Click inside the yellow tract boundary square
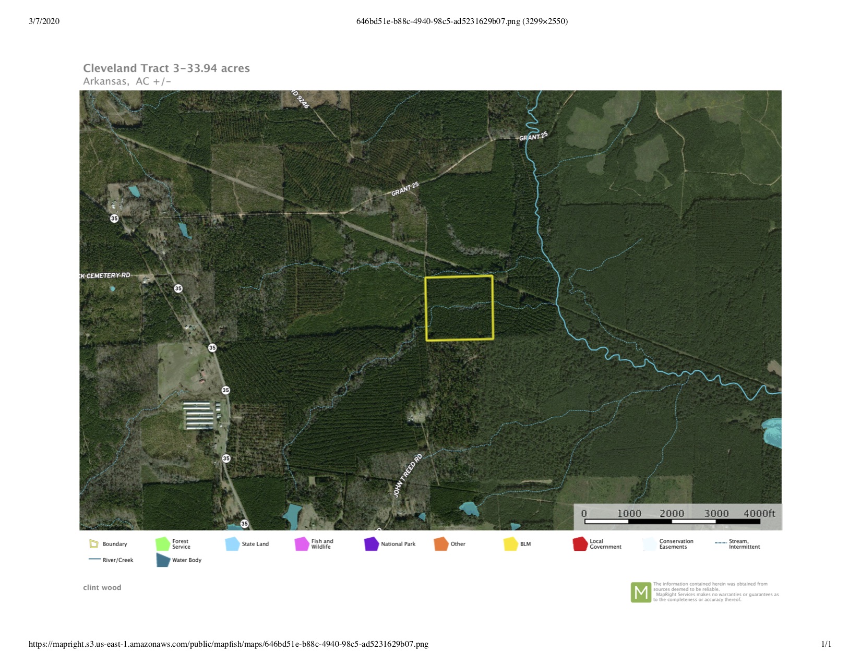The width and height of the screenshot is (861, 665). 459,308
